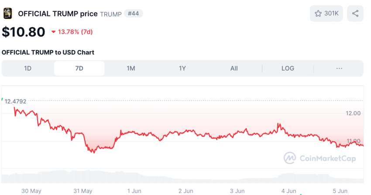Show the 1Y price chart
The image size is (371, 195).
coord(182,68)
